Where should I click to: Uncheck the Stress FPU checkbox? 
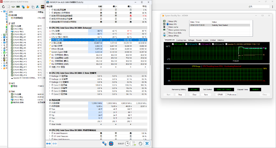[x=167, y=24]
